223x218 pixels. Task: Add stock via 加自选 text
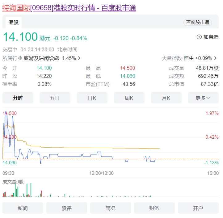click(x=211, y=37)
